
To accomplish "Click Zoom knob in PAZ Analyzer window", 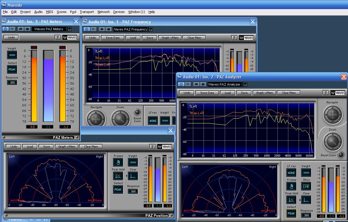I will pos(332,141).
